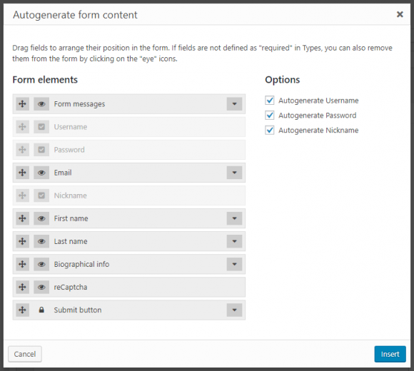The width and height of the screenshot is (414, 371).
Task: Open the First name options dropdown
Action: 234,218
